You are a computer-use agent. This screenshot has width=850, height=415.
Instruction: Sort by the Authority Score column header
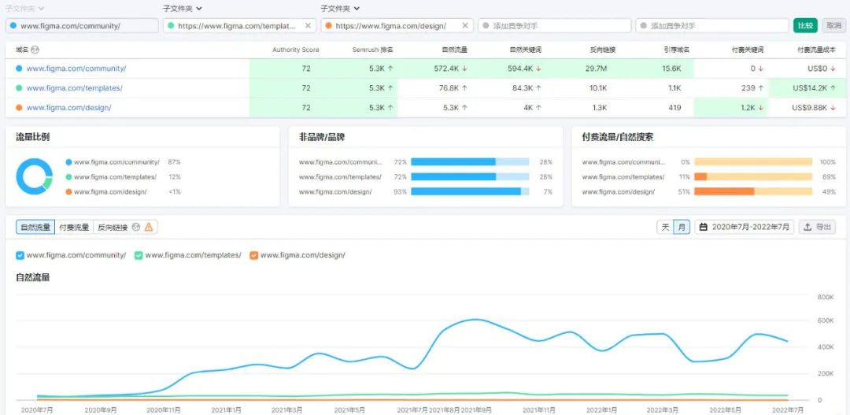pos(295,50)
